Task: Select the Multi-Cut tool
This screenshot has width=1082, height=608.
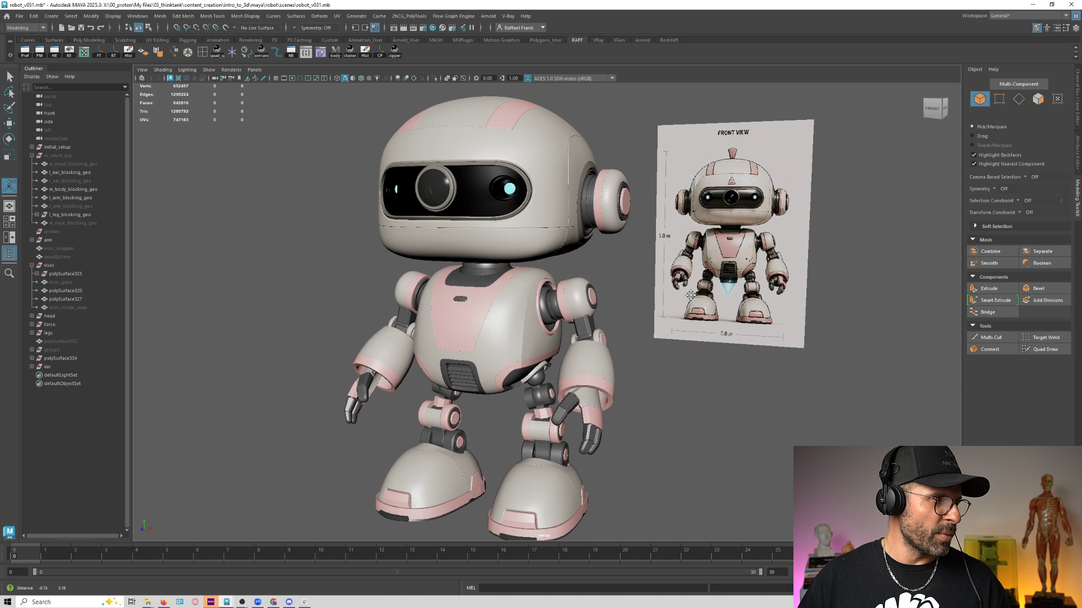Action: [x=992, y=337]
